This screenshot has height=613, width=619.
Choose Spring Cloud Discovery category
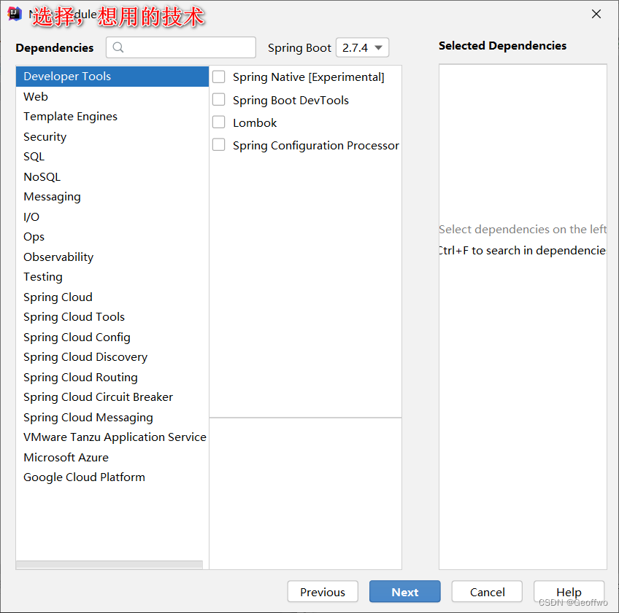112,356
